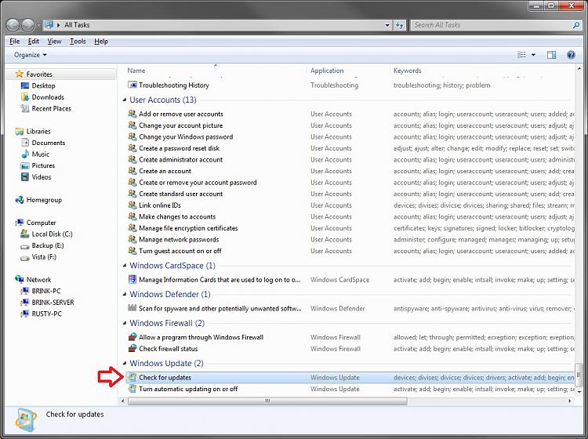Screen dimensions: 588x439
Task: Click the Check for updates item icon
Action: (132, 378)
